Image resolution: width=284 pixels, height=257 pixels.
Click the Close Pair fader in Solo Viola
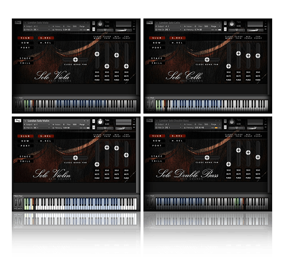pos(107,66)
